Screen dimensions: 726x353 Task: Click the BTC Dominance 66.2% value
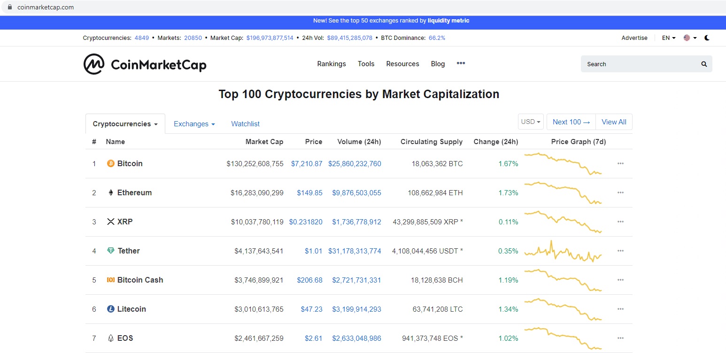437,38
